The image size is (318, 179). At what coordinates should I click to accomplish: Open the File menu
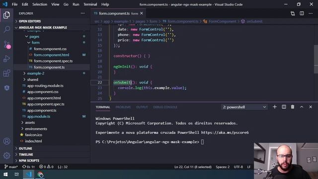(14, 4)
